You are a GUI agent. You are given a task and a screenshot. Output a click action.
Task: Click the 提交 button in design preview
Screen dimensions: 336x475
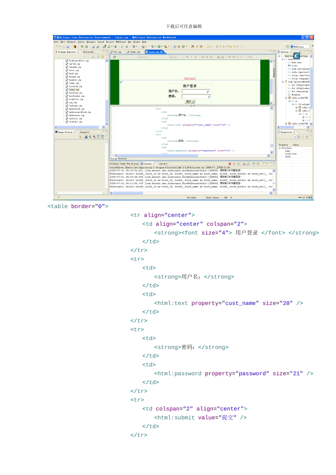(190, 101)
